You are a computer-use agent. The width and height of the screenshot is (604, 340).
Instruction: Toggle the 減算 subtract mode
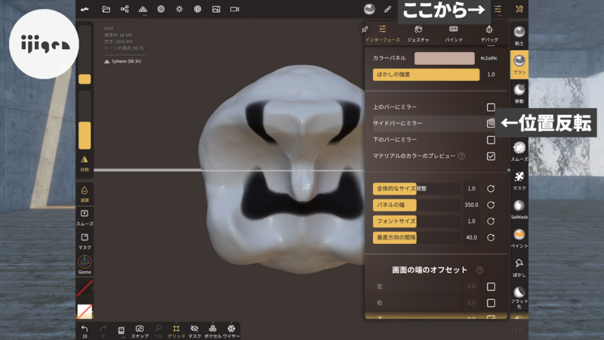coord(85,194)
